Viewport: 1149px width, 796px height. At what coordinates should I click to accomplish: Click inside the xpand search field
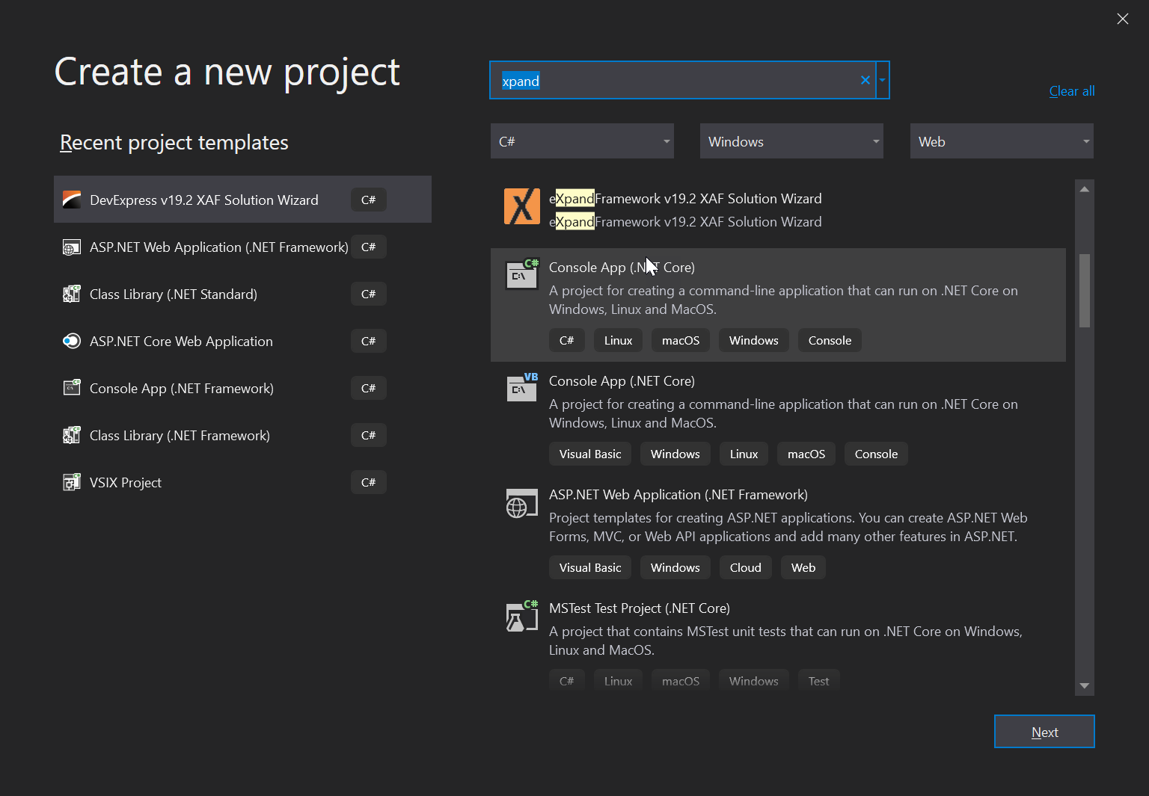[x=673, y=80]
